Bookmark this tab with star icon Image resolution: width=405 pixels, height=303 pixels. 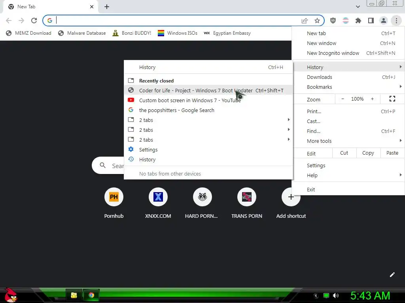click(x=317, y=21)
